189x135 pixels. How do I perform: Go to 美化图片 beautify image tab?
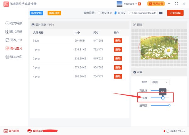coord(14,48)
